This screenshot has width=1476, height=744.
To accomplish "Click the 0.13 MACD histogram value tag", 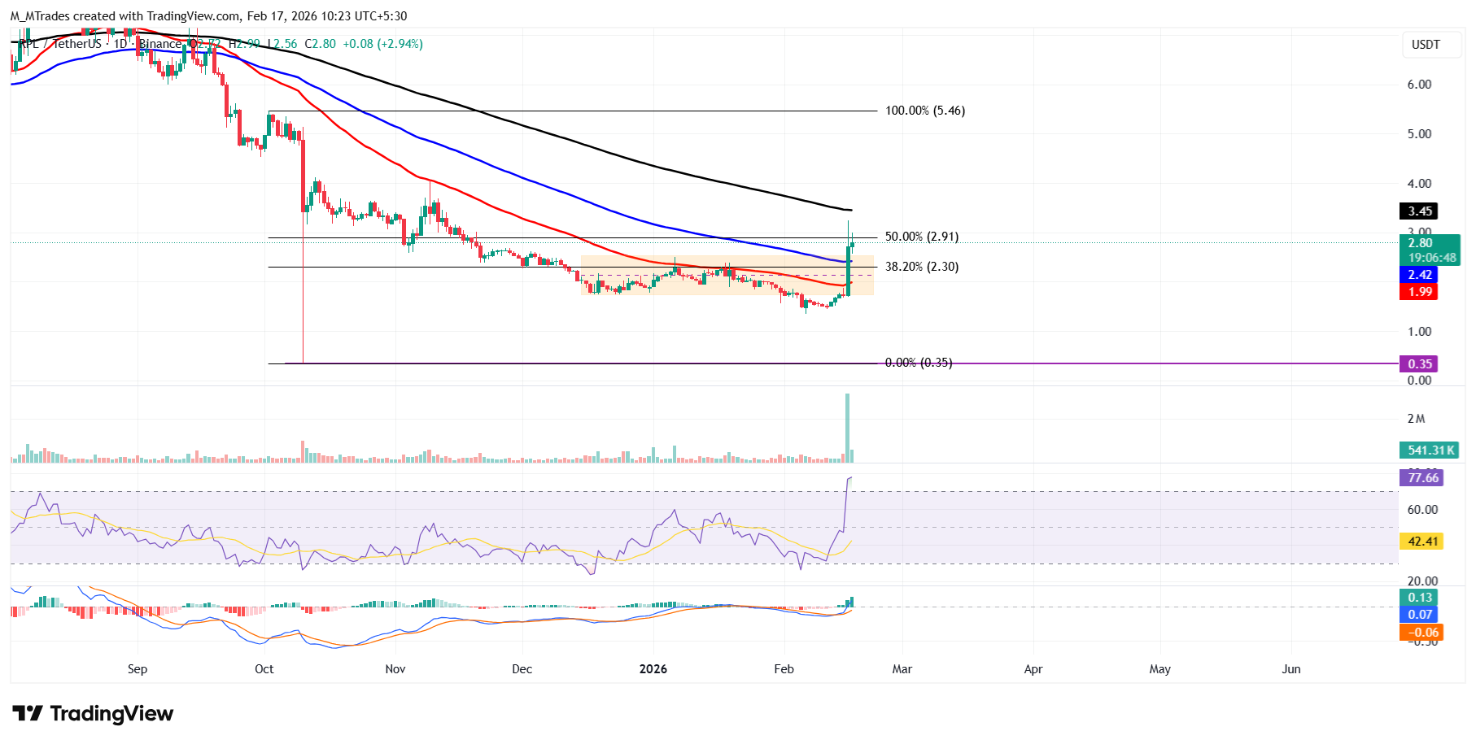I will point(1420,598).
